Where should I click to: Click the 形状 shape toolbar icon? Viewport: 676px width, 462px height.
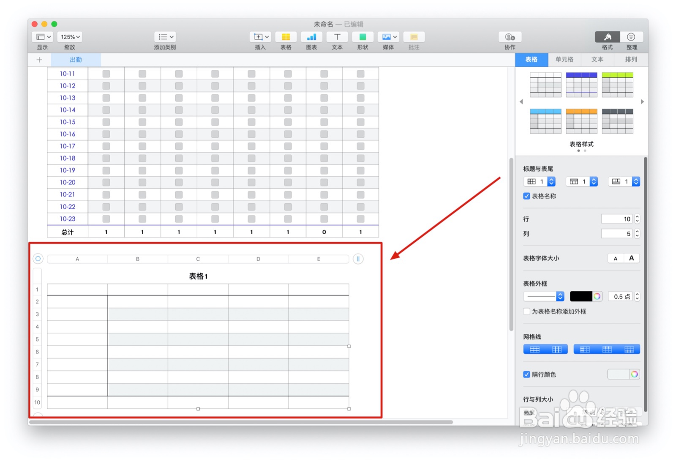click(x=363, y=37)
